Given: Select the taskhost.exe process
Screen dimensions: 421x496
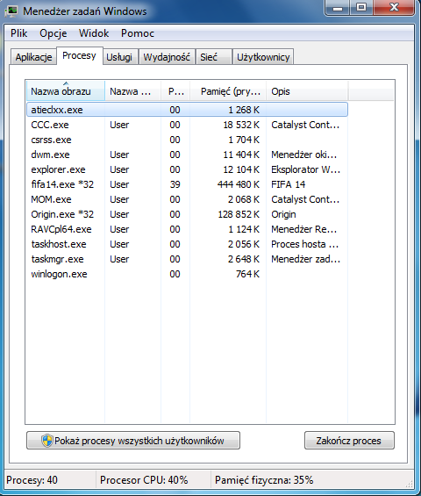Looking at the screenshot, I should coord(187,244).
